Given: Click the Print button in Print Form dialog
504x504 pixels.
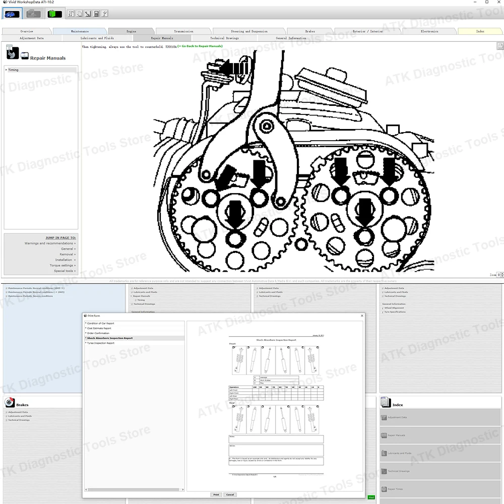Looking at the screenshot, I should pos(216,495).
